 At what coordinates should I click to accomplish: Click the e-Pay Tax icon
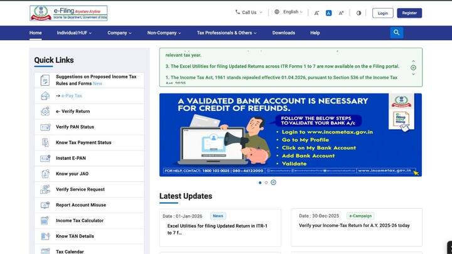[x=45, y=95]
